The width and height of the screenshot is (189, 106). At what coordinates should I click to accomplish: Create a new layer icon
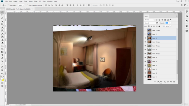171,82
